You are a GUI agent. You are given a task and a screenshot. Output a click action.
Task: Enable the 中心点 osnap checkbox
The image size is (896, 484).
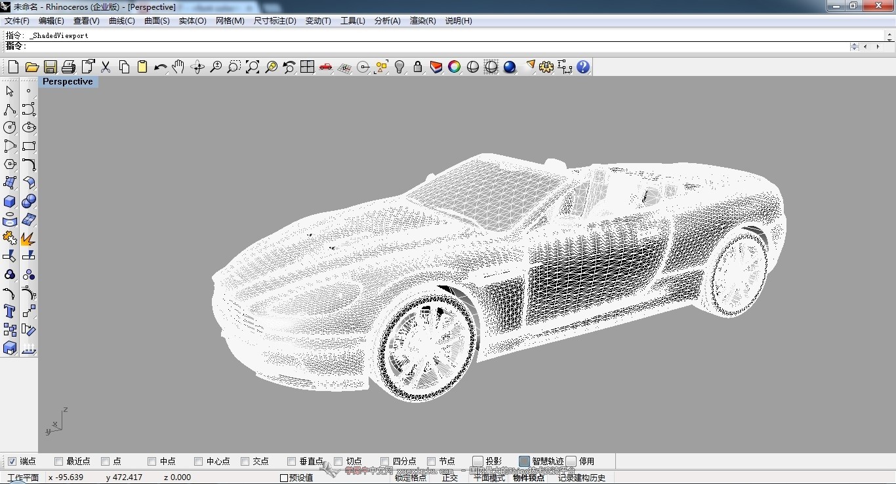199,461
